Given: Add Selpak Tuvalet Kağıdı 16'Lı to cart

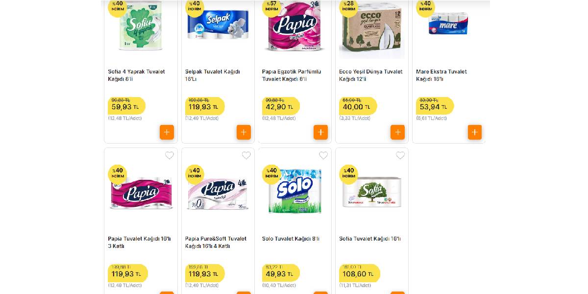Looking at the screenshot, I should [x=244, y=132].
